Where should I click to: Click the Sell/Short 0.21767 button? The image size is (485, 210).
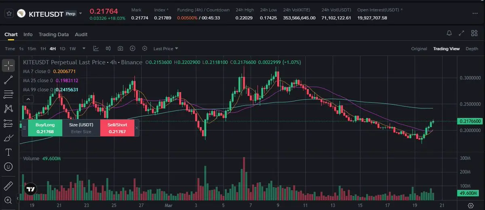(x=117, y=128)
